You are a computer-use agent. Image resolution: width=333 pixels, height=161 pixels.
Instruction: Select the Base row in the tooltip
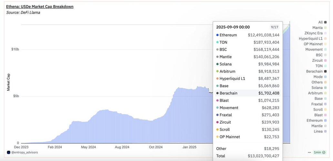247,86
